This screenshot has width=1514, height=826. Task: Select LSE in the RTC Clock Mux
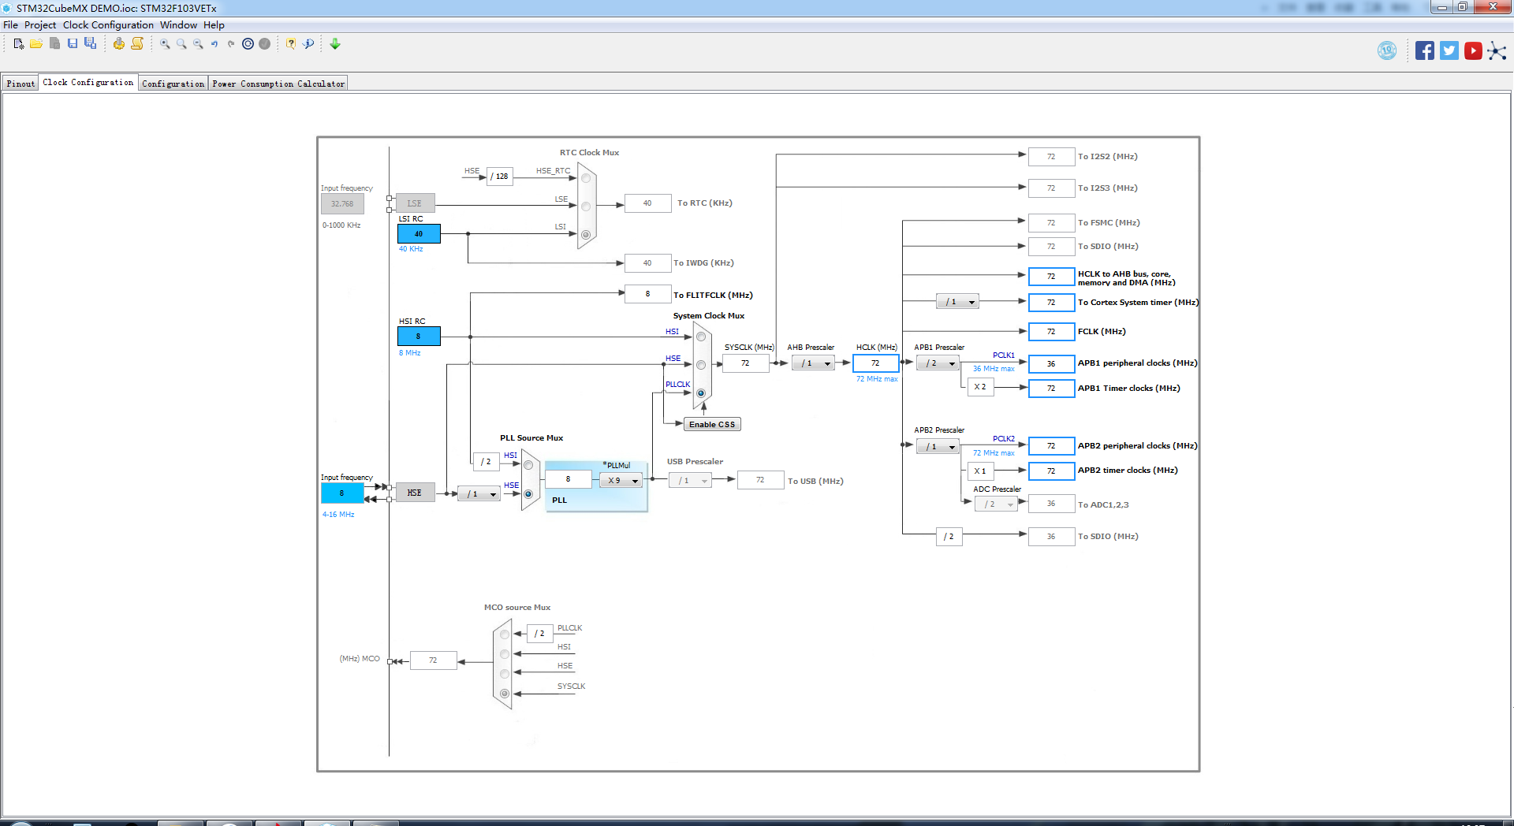click(586, 206)
